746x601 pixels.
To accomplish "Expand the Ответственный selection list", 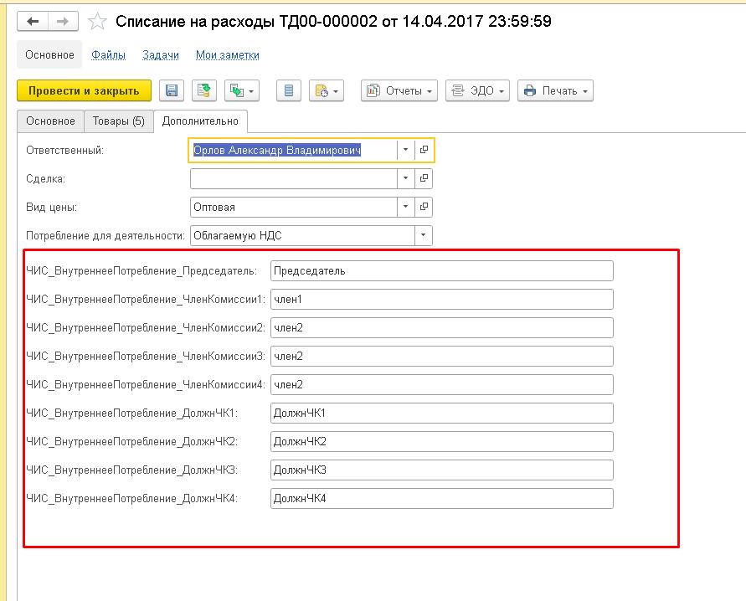I will pos(405,150).
